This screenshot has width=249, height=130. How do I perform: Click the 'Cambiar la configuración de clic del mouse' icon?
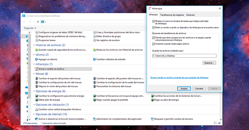pos(37,82)
